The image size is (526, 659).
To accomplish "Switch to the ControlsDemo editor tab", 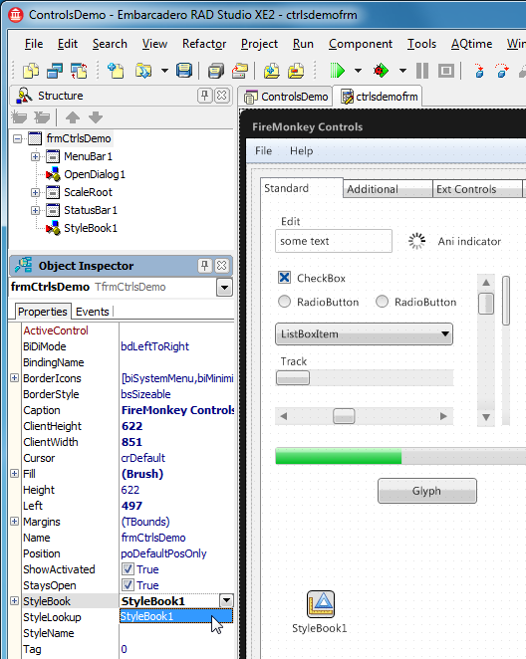I will point(286,97).
